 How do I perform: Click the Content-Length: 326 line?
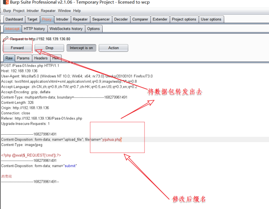[17, 103]
